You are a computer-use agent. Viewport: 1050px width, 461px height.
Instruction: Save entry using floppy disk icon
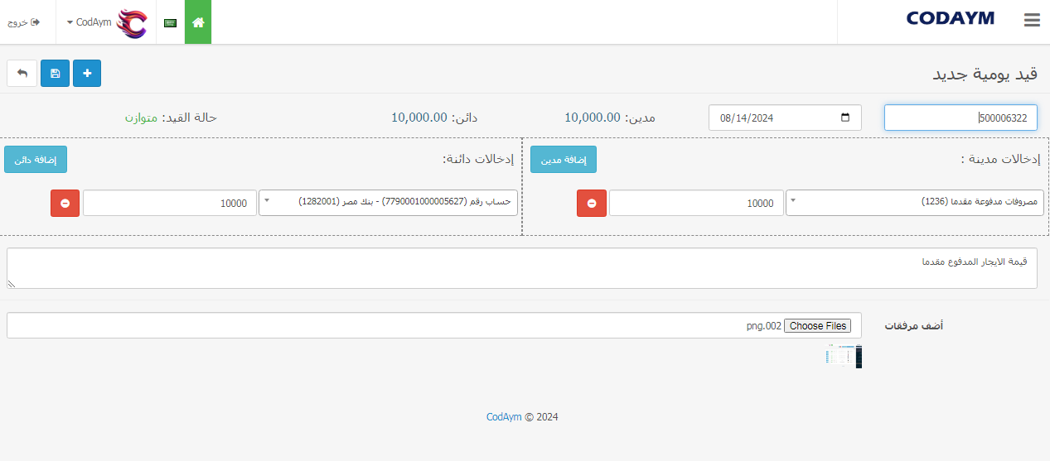(x=55, y=73)
